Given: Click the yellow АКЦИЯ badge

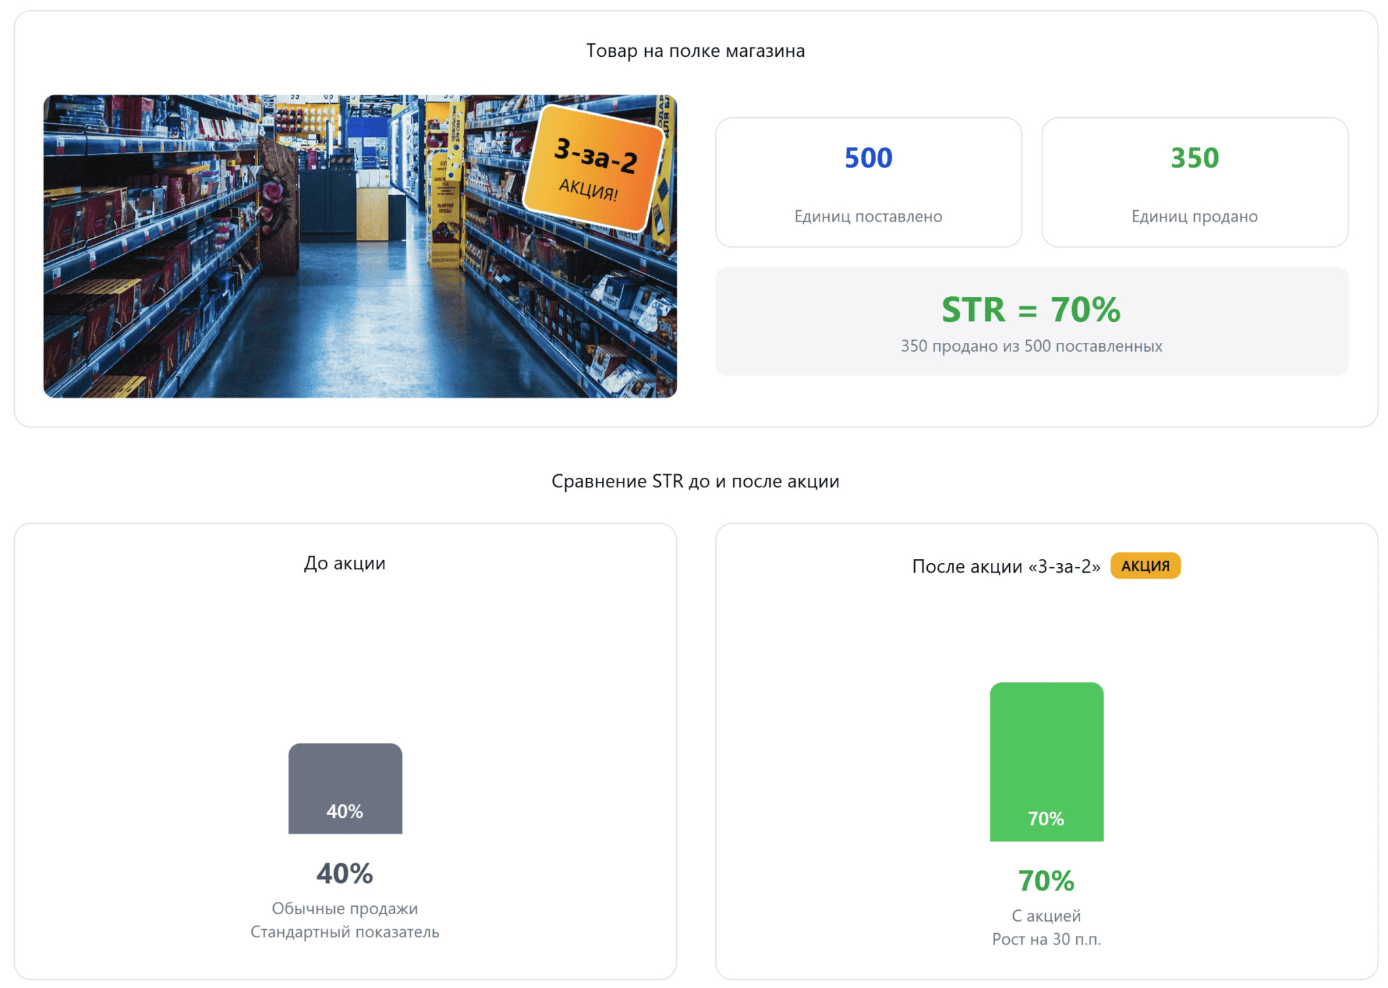Looking at the screenshot, I should pyautogui.click(x=1145, y=566).
